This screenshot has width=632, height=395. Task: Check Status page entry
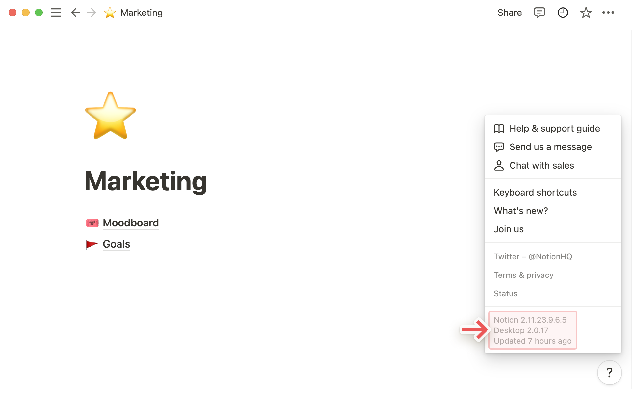coord(506,293)
